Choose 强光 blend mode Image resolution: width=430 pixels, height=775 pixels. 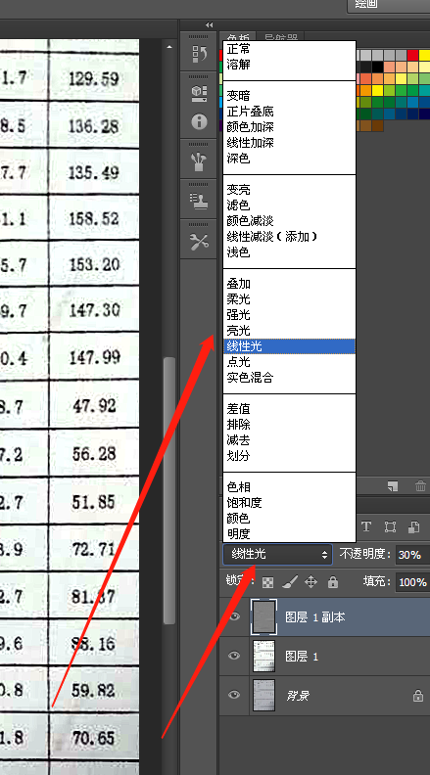[290, 315]
